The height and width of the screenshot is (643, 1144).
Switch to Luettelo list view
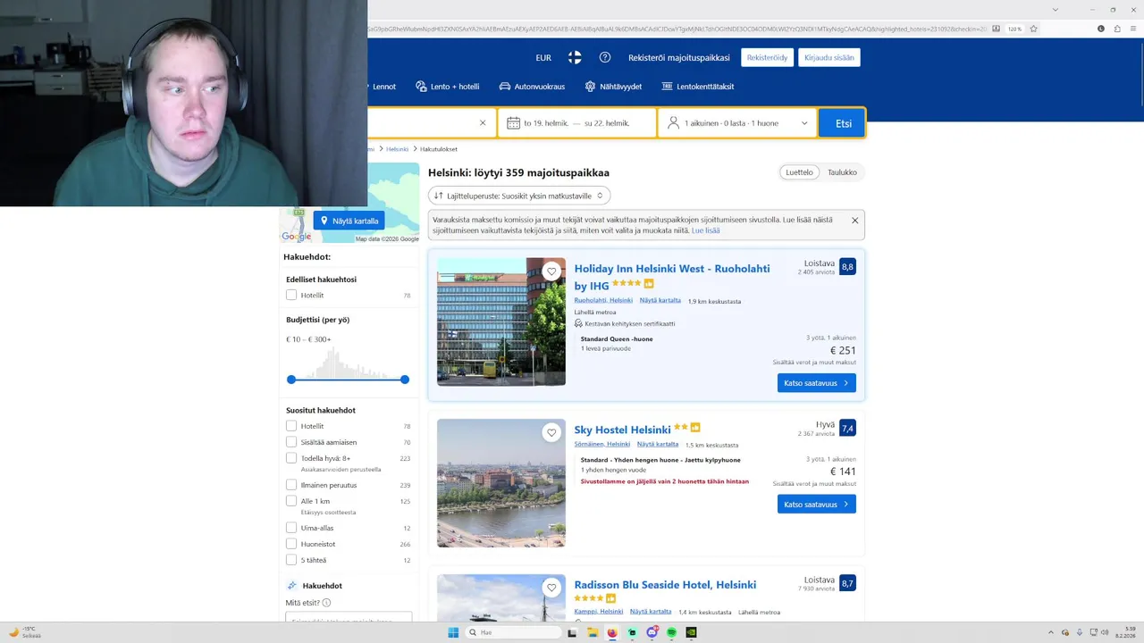800,172
